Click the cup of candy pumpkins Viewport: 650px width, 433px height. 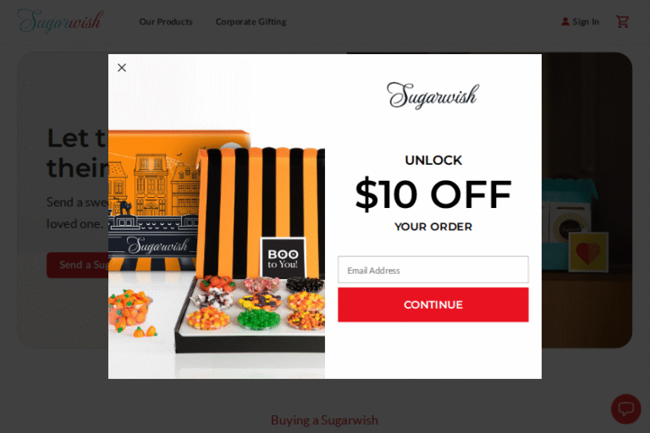tap(129, 309)
